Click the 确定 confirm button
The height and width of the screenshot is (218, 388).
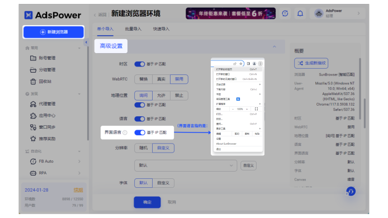pos(147,202)
